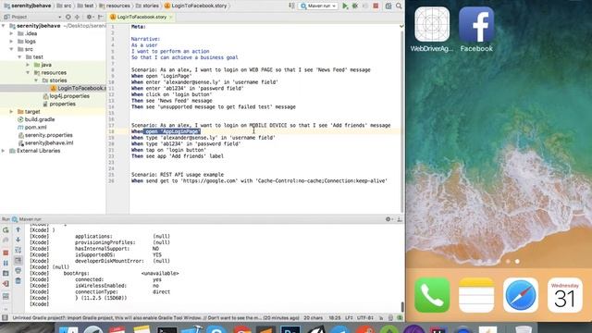Open the Phone app in the simulator dock
This screenshot has width=592, height=333.
[x=432, y=295]
